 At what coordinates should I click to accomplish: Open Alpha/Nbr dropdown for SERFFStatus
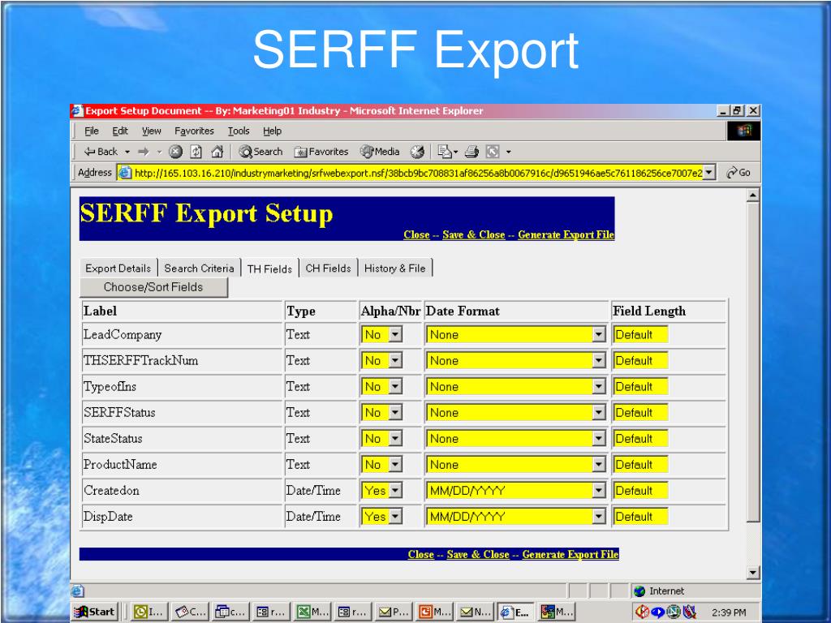[396, 413]
